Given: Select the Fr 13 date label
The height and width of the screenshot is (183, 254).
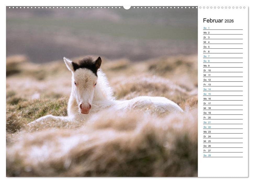Looking at the screenshot, I should tap(207, 85).
